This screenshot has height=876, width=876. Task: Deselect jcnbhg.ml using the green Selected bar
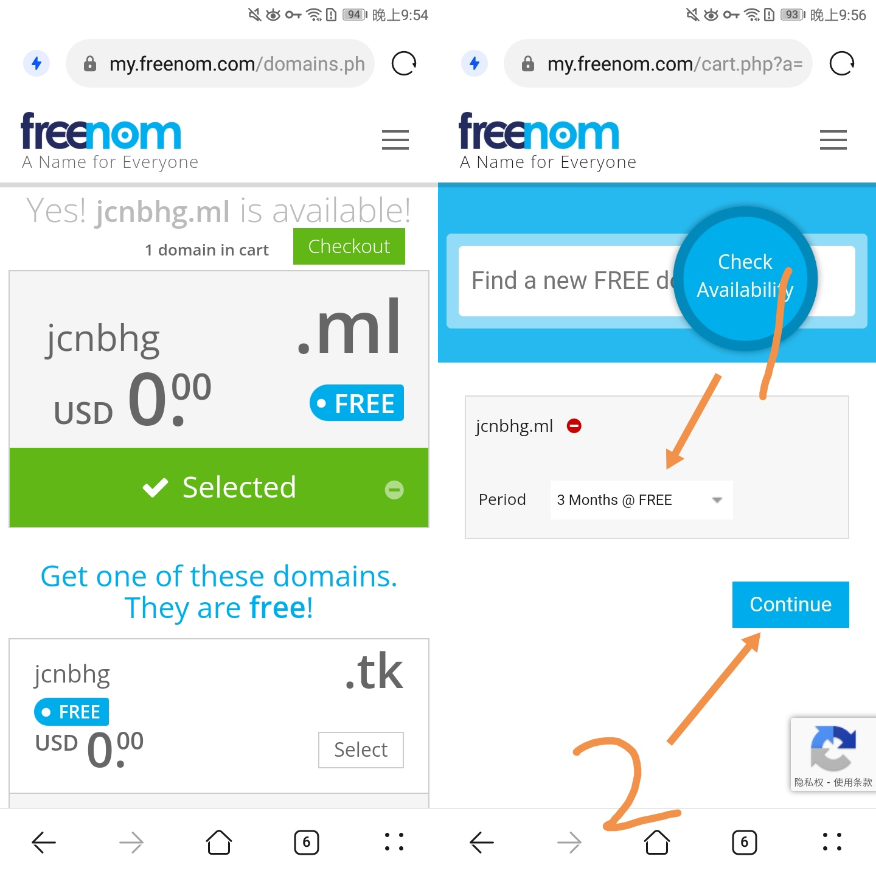219,487
